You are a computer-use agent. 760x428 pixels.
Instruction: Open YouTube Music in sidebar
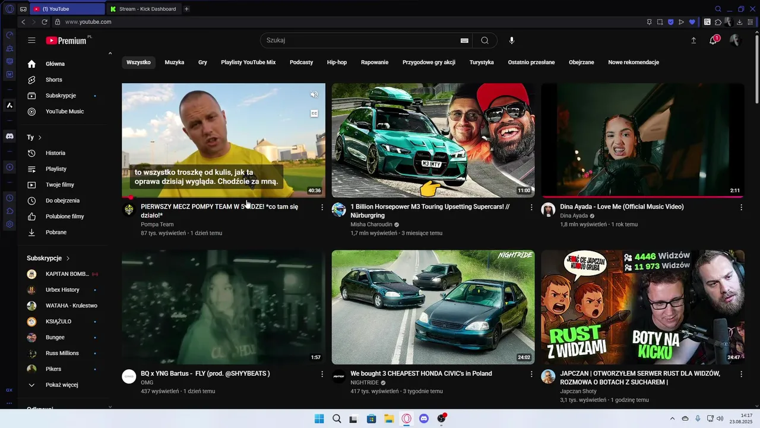tap(65, 111)
